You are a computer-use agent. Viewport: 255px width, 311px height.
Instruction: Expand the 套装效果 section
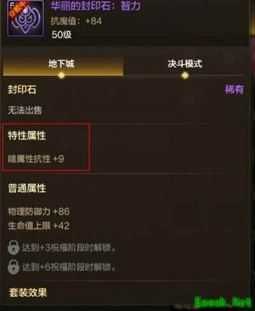tap(28, 293)
